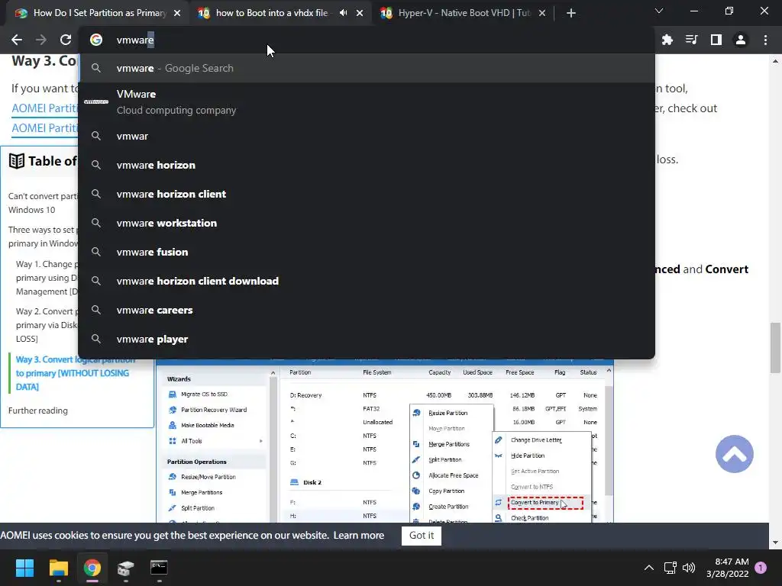Open first 'AOMEI Partit' hyperlink
The height and width of the screenshot is (586, 782).
pos(45,108)
